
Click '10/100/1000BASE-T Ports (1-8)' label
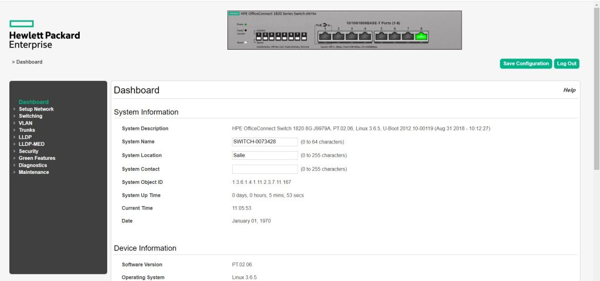point(373,23)
